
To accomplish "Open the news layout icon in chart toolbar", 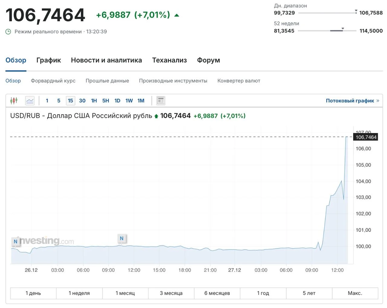I will click(161, 101).
